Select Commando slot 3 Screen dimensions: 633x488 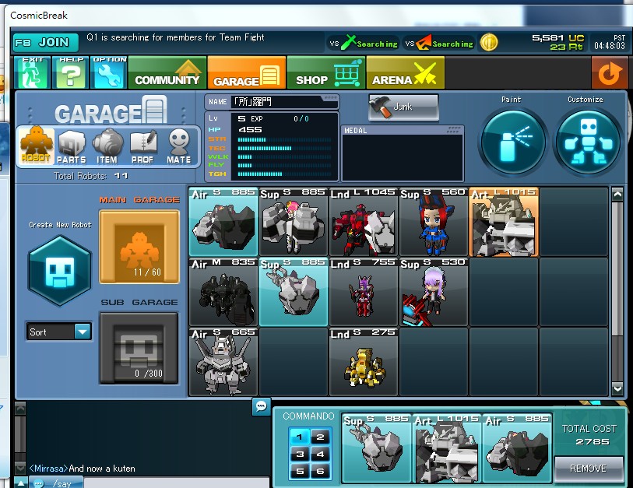(299, 454)
